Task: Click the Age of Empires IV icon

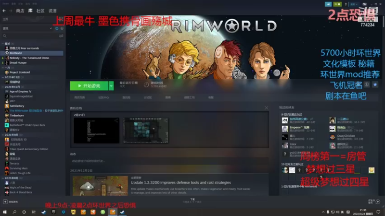Action: 7,91
